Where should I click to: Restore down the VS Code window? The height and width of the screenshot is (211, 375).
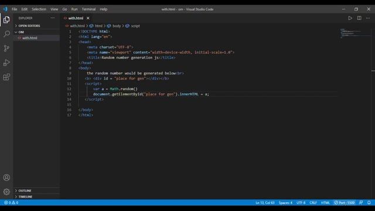point(356,9)
